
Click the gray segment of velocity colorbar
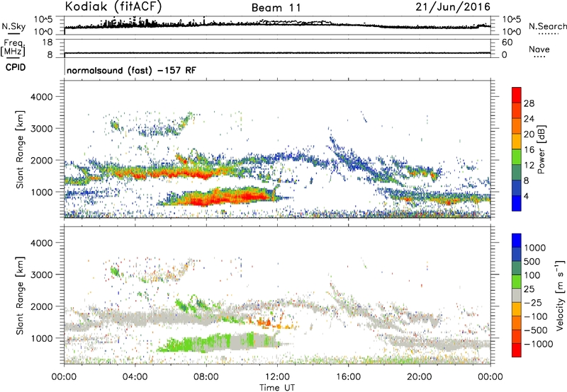pos(517,296)
